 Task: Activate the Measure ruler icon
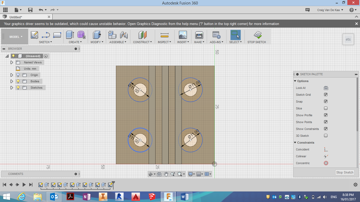[x=164, y=35]
